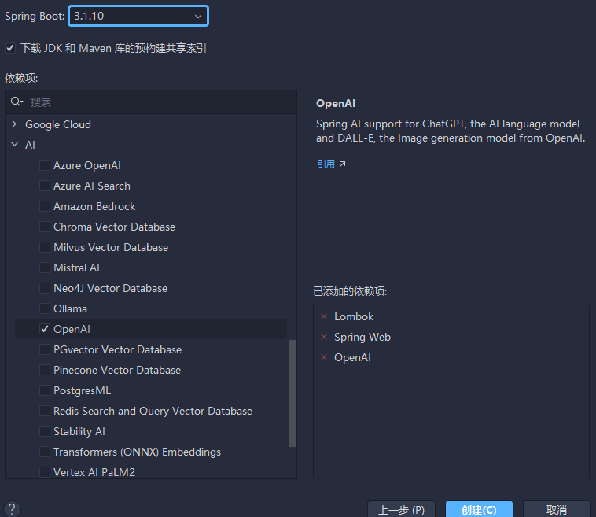The width and height of the screenshot is (596, 517).
Task: Select Stability AI in the dependency list
Action: coord(79,431)
